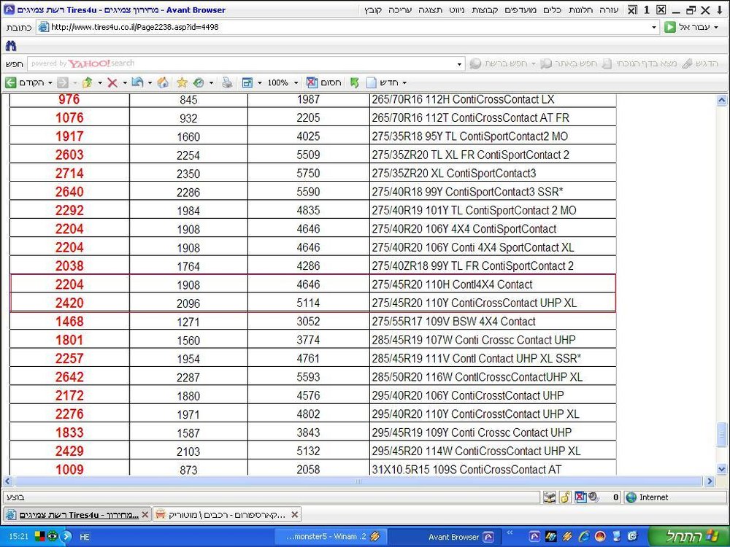Stop loading with the red X icon
Viewport: 730px width, 547px height.
pos(112,83)
